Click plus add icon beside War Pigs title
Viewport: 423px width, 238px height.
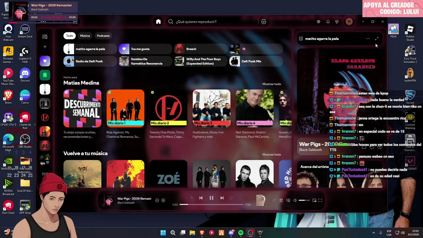[163, 200]
